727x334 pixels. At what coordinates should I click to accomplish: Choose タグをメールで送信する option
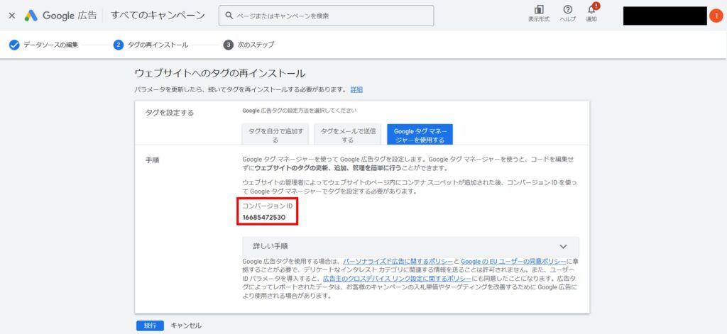(348, 135)
